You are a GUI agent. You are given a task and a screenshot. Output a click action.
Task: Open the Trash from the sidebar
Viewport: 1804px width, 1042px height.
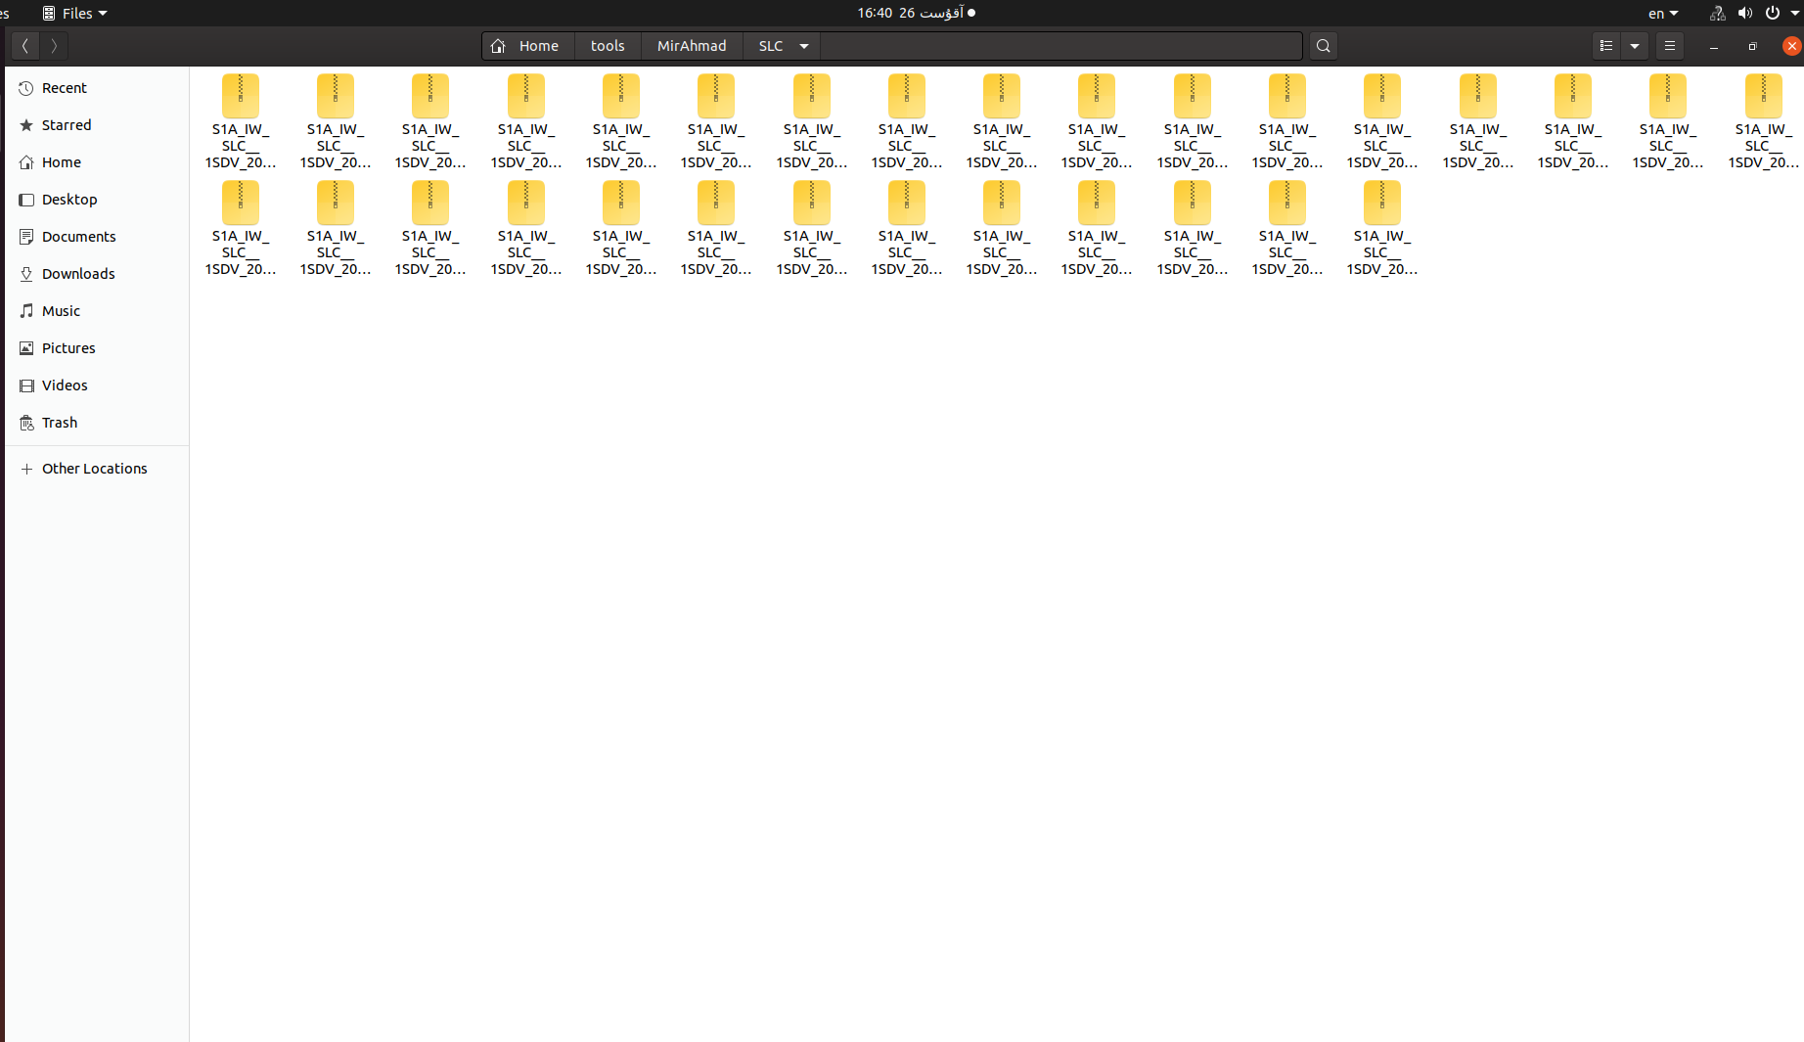(x=61, y=422)
